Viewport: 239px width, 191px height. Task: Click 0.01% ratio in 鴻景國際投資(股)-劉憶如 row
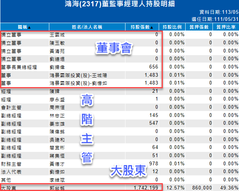(x=177, y=83)
